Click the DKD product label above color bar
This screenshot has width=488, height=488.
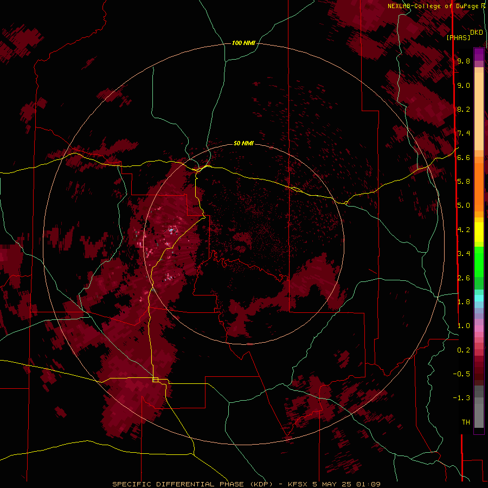coord(477,33)
